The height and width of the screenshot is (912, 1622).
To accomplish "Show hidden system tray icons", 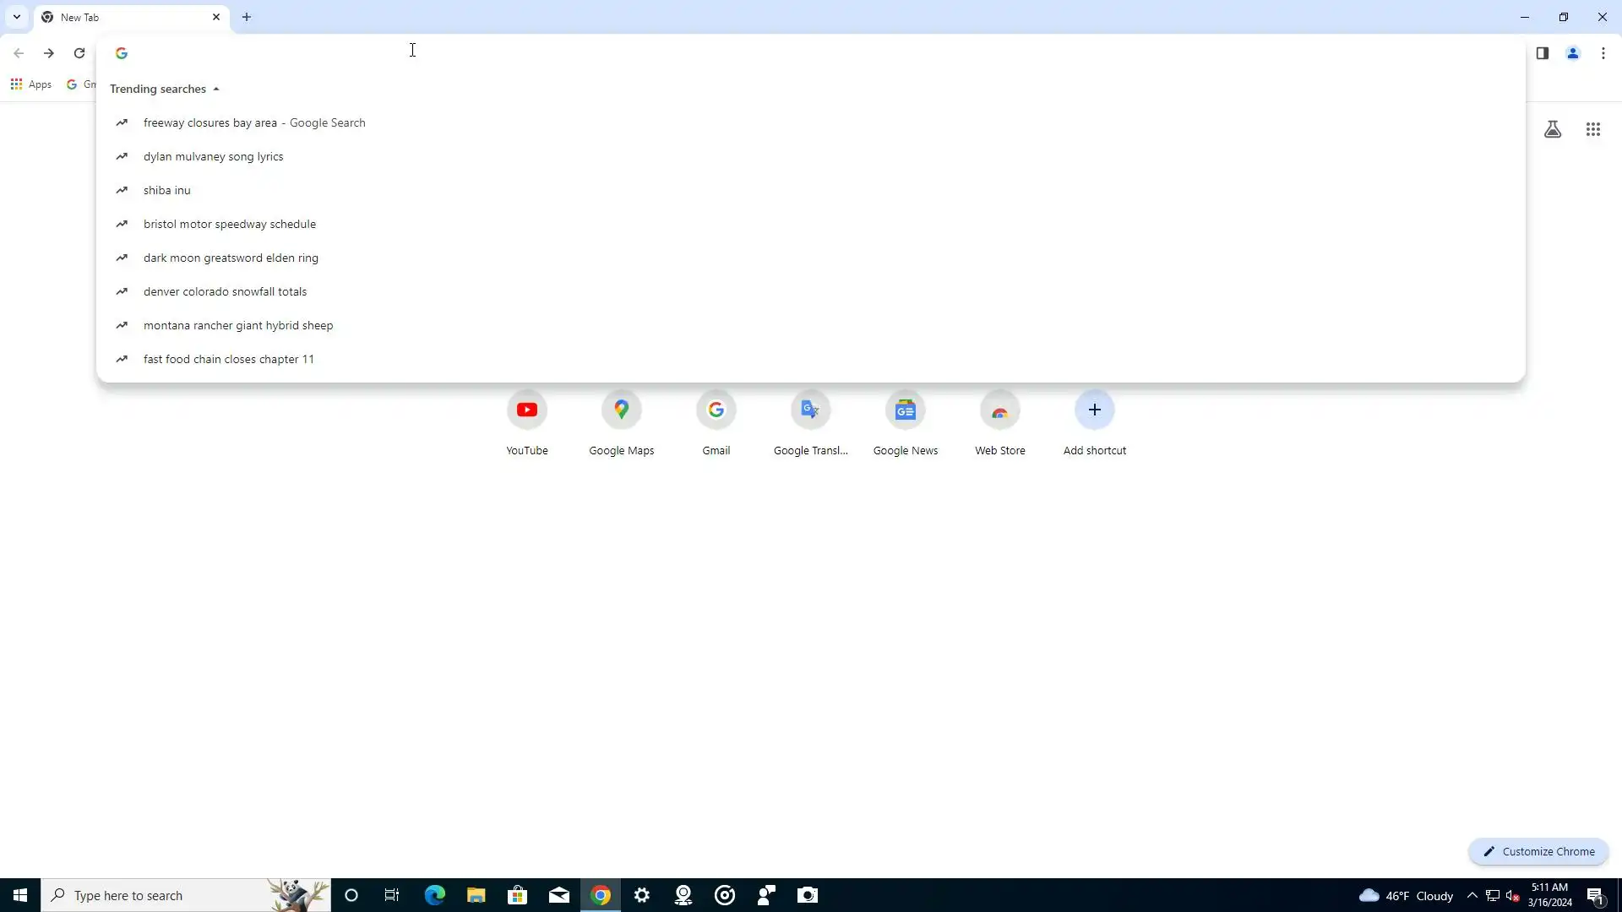I will pyautogui.click(x=1472, y=895).
